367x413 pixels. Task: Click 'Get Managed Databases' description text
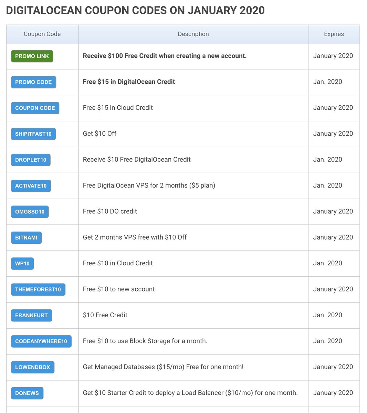[163, 367]
